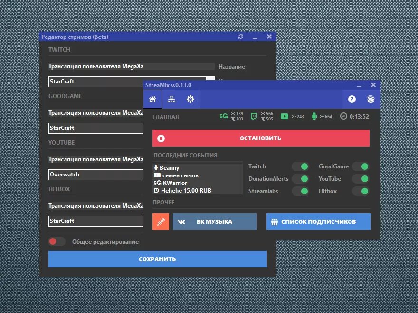Click the YouTube stats icon
Screen dimensions: 418x313
284,116
